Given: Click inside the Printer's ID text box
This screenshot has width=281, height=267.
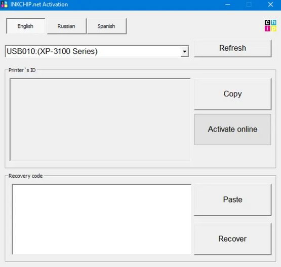Looking at the screenshot, I should click(x=100, y=119).
